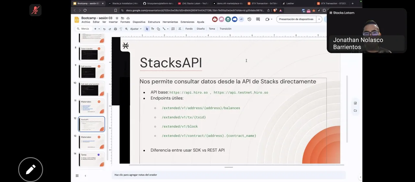415x182 pixels.
Task: Click the /extended/v1/block endpoint text
Action: [x=180, y=126]
